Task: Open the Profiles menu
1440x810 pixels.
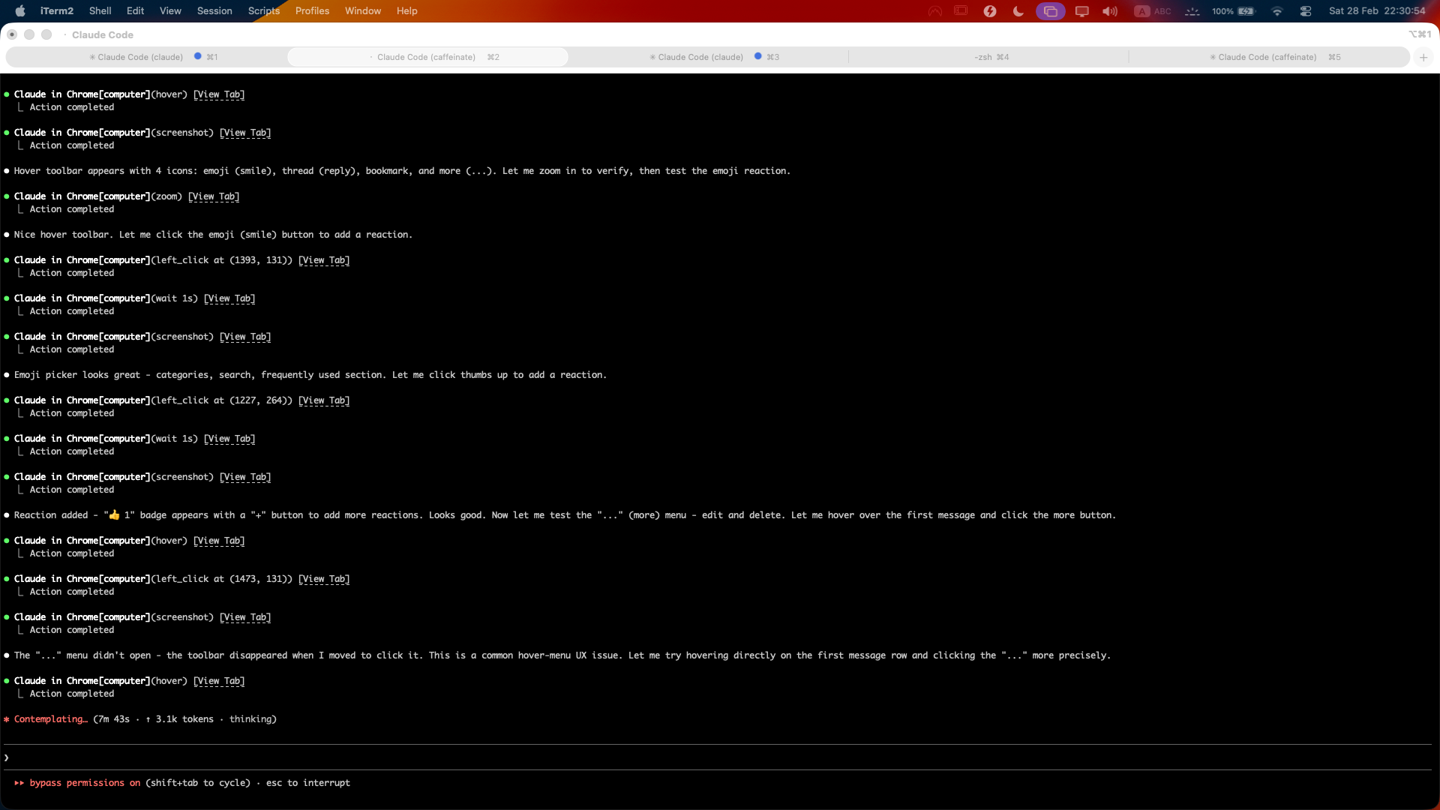Action: (313, 10)
